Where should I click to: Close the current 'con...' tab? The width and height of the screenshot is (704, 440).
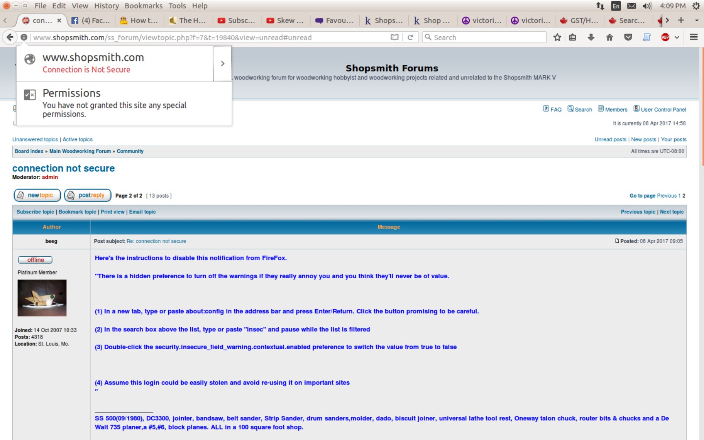point(59,20)
